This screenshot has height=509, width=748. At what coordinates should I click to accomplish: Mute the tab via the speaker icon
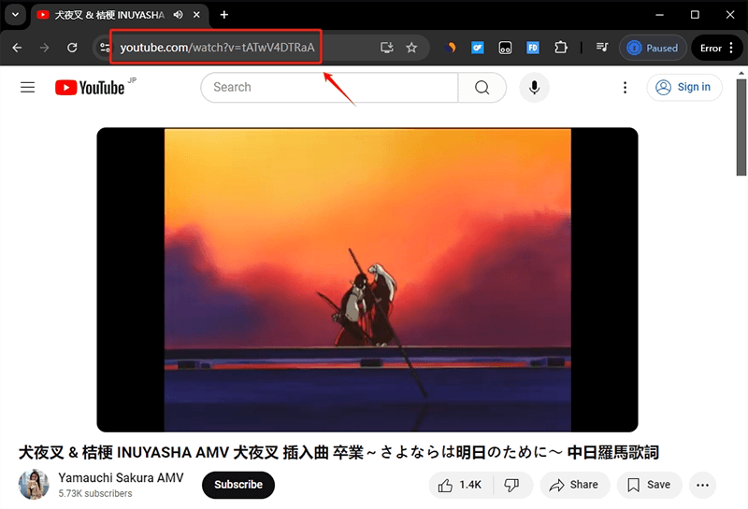click(x=178, y=15)
